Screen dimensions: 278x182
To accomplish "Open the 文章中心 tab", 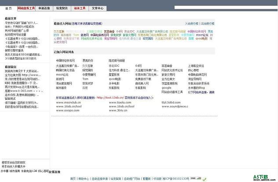I will tap(97, 8).
